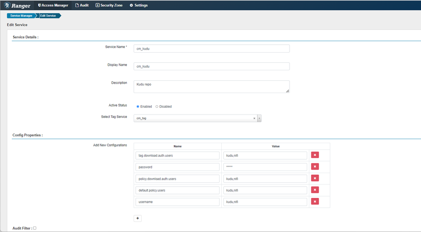Go to the Audit tab
Viewport: 421px width, 232px height.
(82, 5)
